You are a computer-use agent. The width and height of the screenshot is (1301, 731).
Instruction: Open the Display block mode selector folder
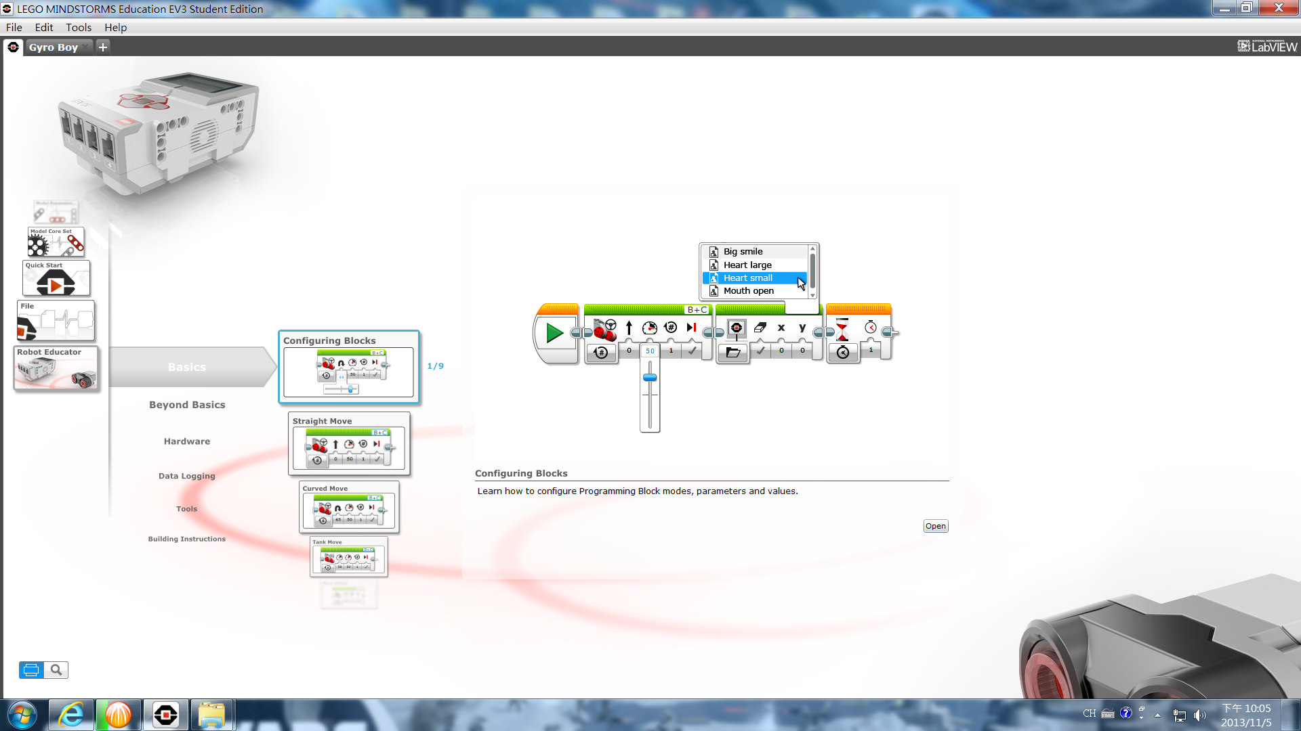pos(733,352)
